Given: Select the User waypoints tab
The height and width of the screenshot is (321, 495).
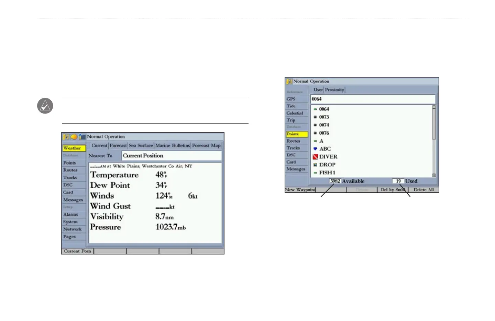Looking at the screenshot, I should (x=318, y=90).
